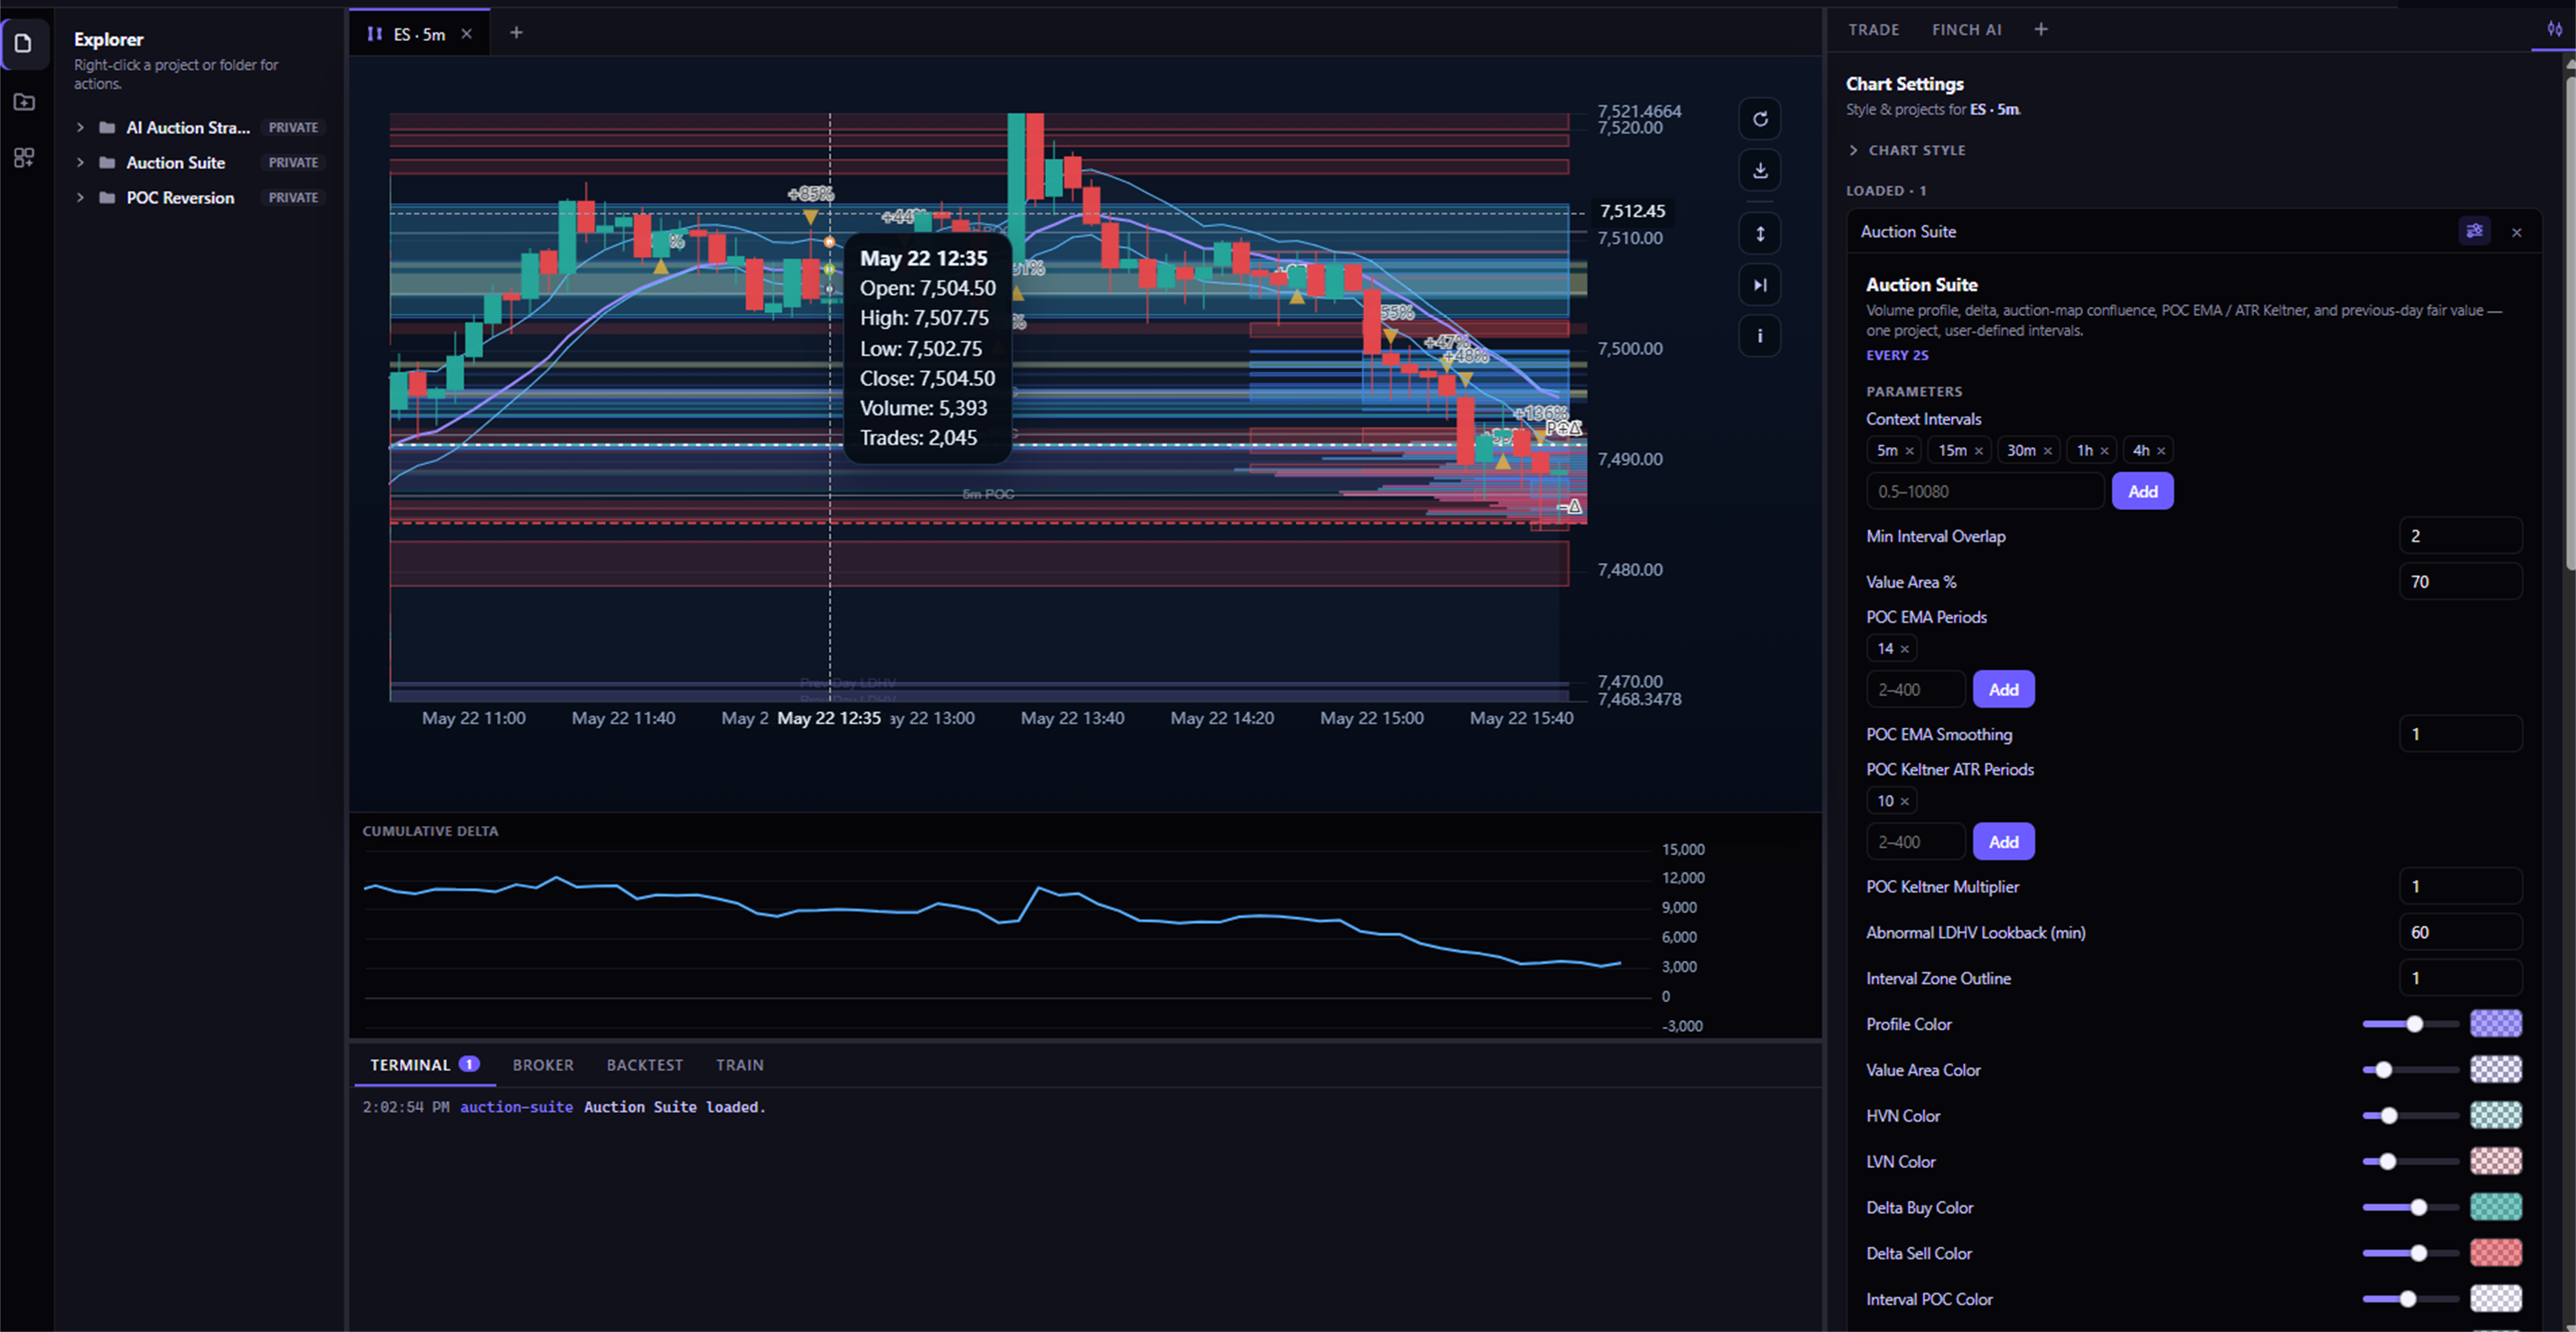
Task: Select the BROKER tab
Action: coord(543,1065)
